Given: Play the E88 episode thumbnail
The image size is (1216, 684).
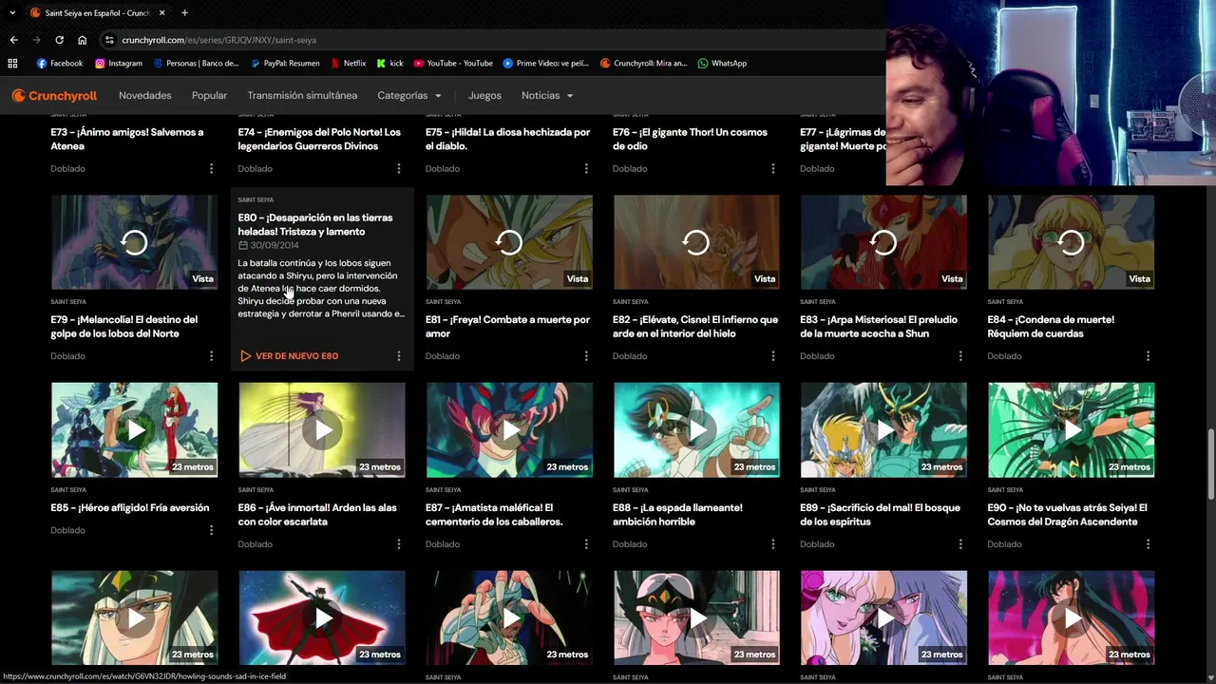Looking at the screenshot, I should (x=696, y=429).
